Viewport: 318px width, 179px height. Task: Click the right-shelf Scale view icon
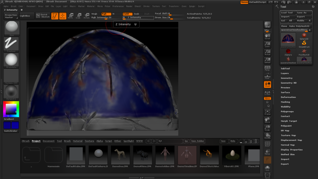(267, 128)
